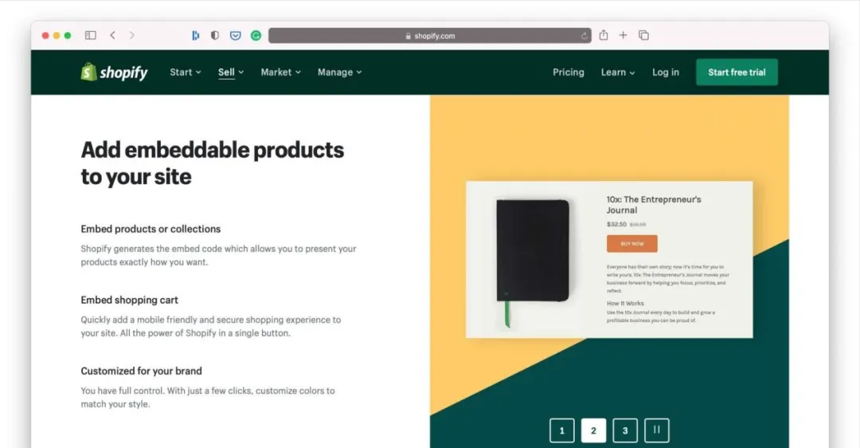Click the black journal product image
This screenshot has width=860, height=448.
(533, 262)
